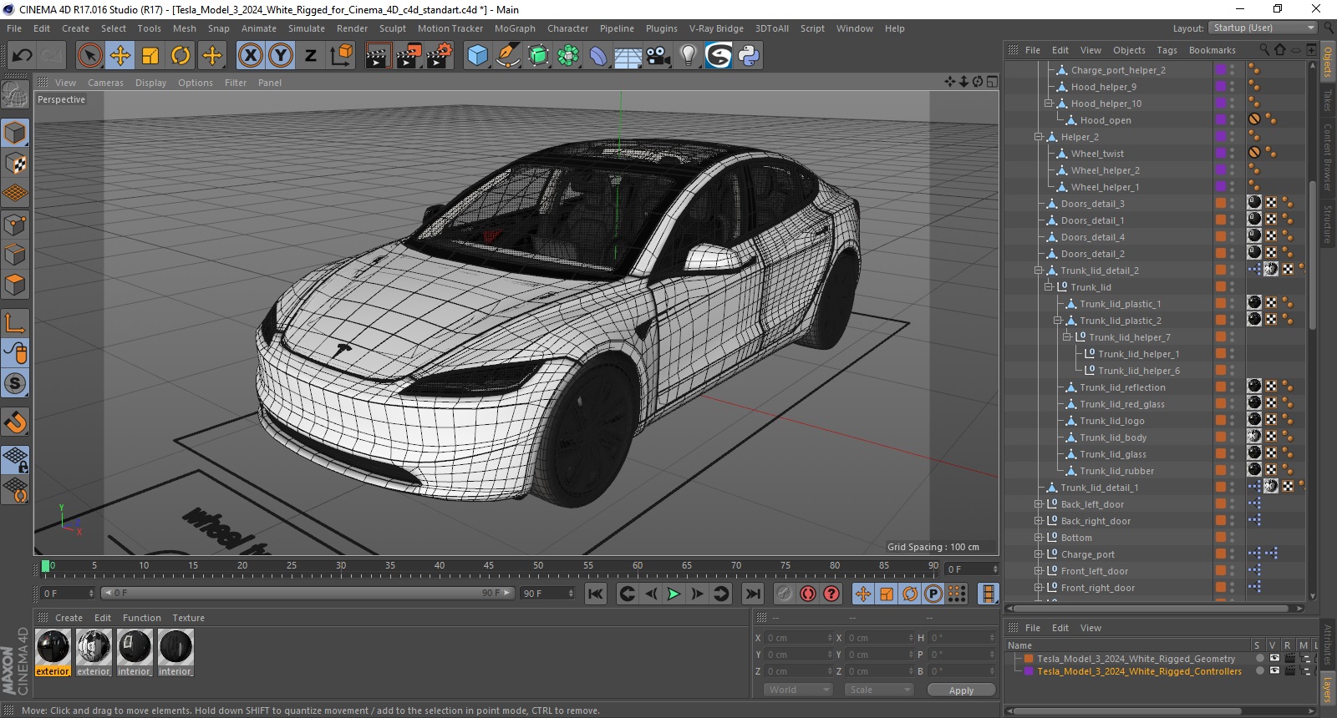Click the X position 0 cm field
Viewport: 1337px width, 718px height.
(799, 638)
